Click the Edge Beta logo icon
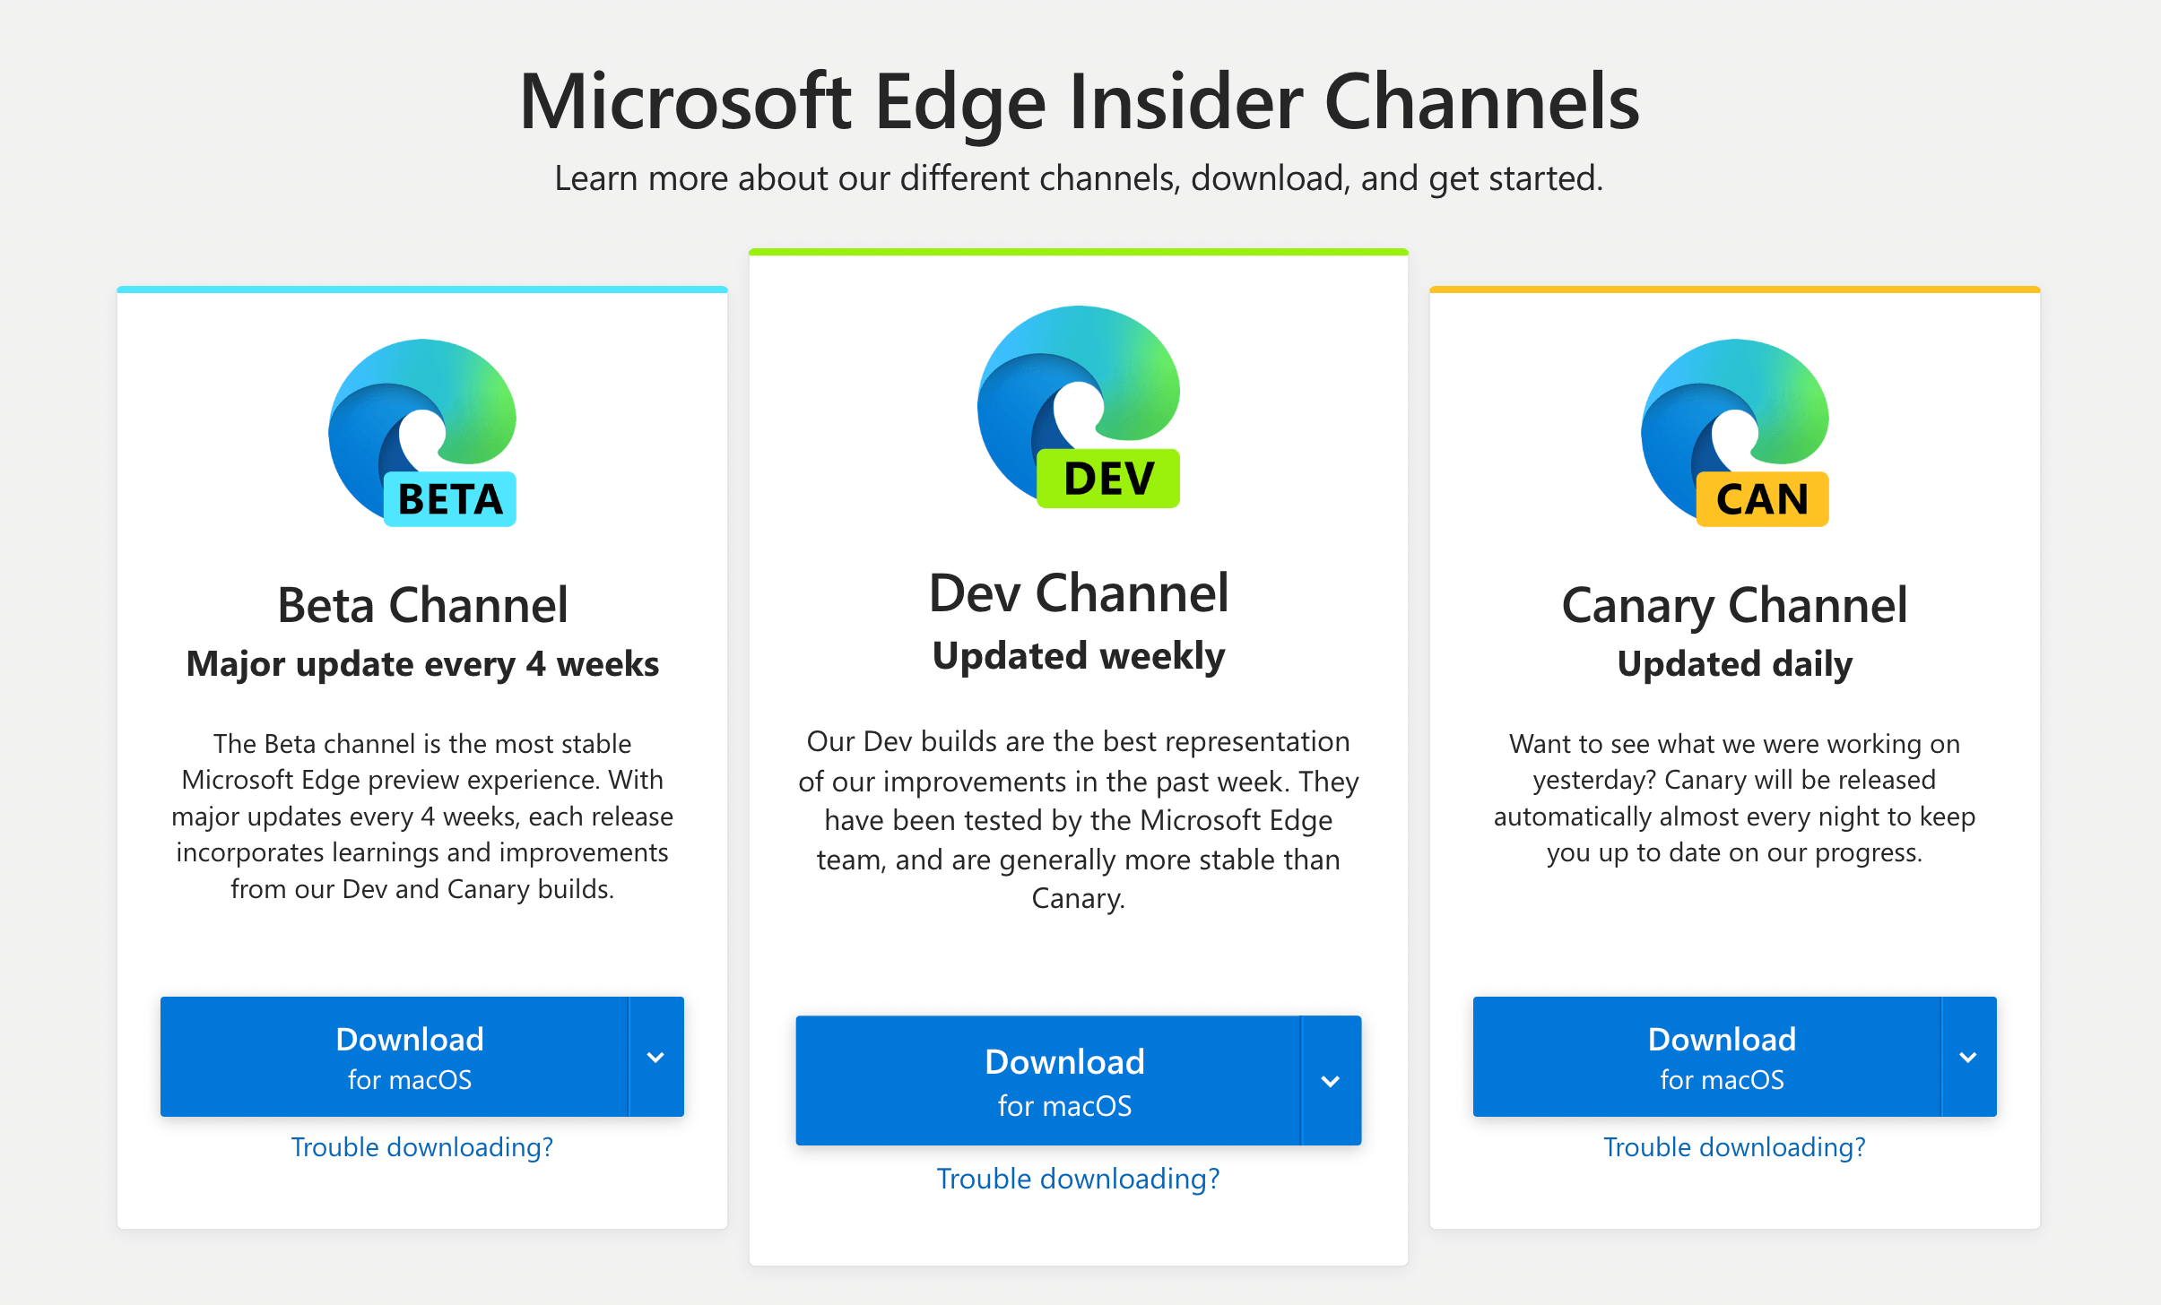This screenshot has width=2161, height=1305. (422, 432)
